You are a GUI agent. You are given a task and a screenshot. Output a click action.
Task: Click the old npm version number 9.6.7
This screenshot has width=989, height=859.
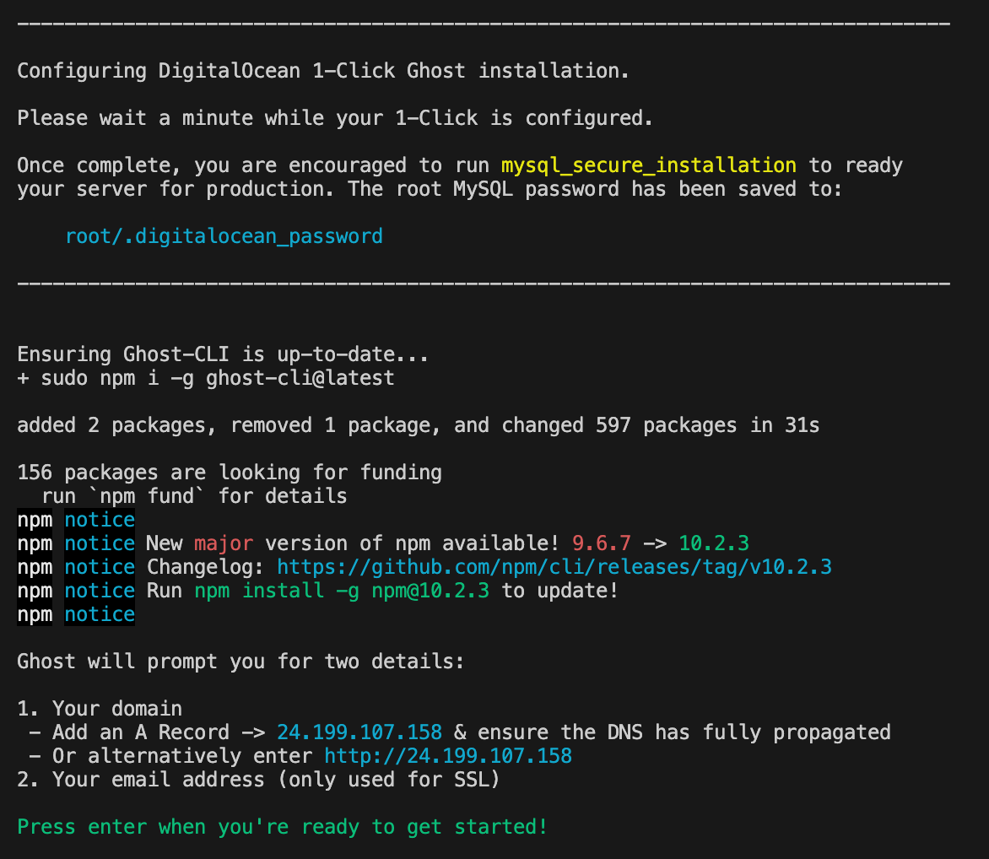point(601,543)
